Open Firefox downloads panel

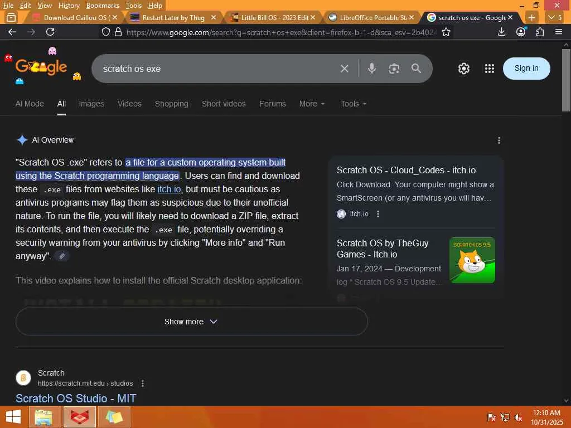501,32
